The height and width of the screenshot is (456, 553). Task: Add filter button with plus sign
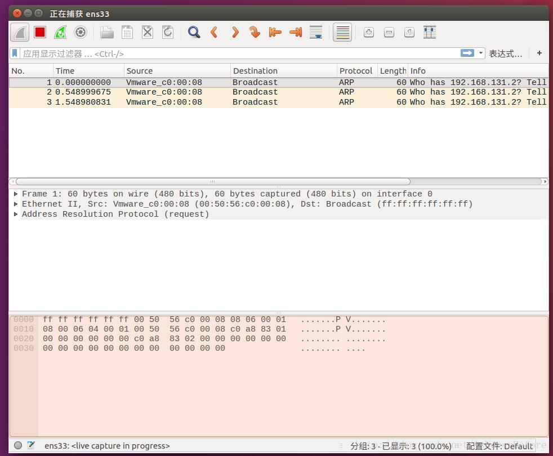point(539,53)
